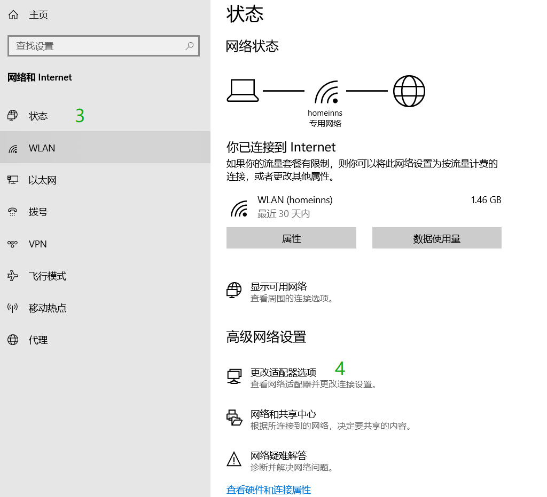Click the 网络状态 heading

click(252, 46)
